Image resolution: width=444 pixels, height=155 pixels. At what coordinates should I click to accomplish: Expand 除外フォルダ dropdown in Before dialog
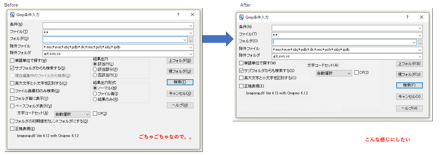(191, 54)
